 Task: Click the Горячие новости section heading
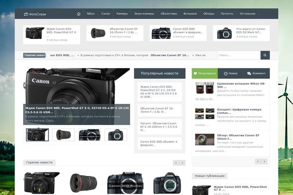[x=39, y=162]
